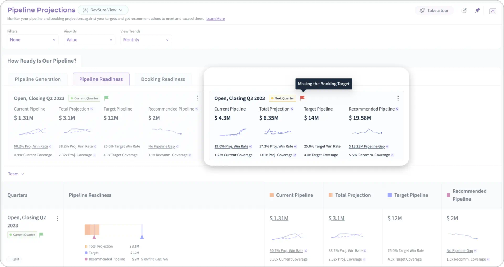The height and width of the screenshot is (267, 504).
Task: Click sparkle icon next to 1.81x Proj. Coverage
Action: pos(295,155)
